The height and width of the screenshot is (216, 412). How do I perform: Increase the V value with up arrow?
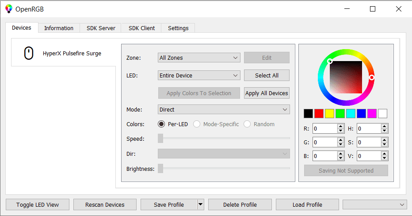pyautogui.click(x=385, y=154)
